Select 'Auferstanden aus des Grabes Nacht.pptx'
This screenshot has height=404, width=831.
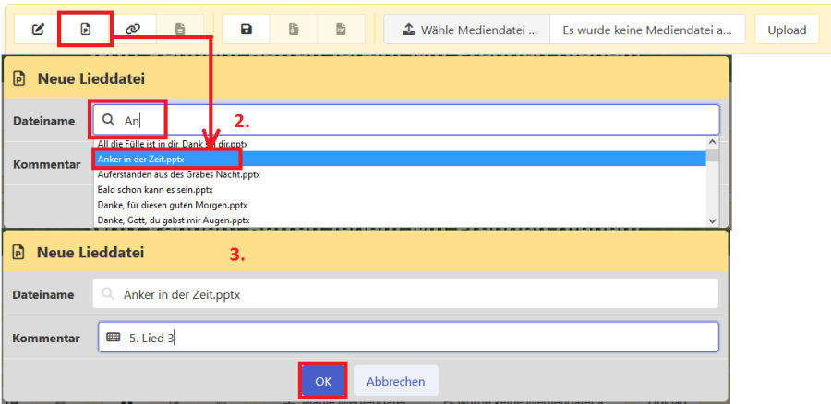click(179, 173)
